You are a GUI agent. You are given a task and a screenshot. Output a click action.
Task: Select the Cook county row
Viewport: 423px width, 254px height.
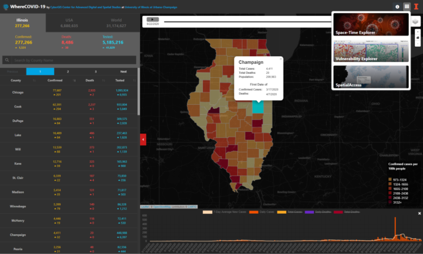click(x=69, y=107)
